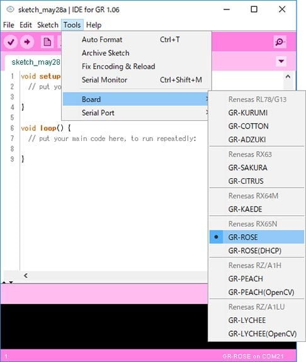The width and height of the screenshot is (306, 362).
Task: Click the horizontal scroll-left arrow
Action: pyautogui.click(x=26, y=275)
